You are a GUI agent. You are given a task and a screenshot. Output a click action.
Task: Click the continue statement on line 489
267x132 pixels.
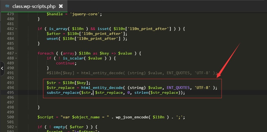click(65, 63)
